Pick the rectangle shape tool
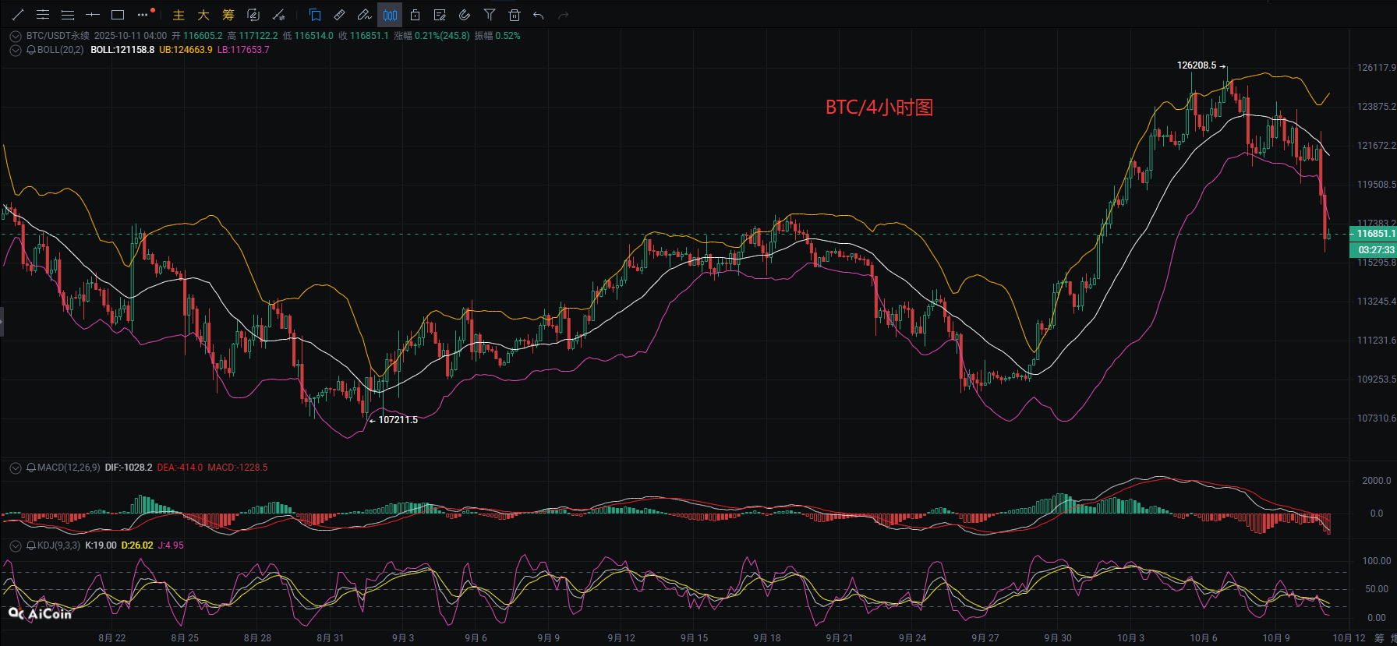 tap(118, 15)
